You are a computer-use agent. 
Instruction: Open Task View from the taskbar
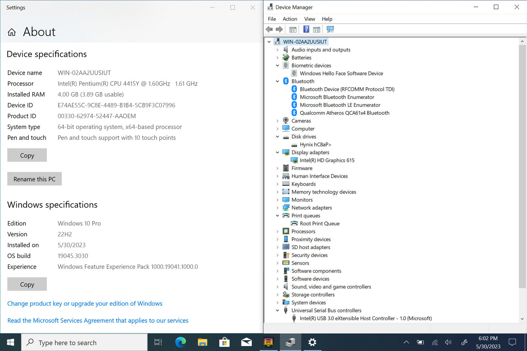coord(158,342)
